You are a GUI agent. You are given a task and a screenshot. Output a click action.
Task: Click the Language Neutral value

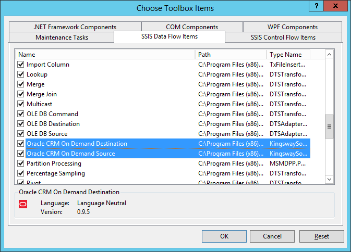coord(102,203)
